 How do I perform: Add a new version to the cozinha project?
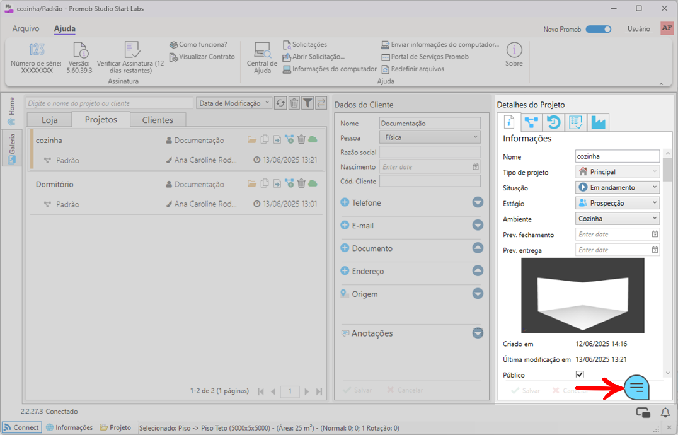[x=289, y=139]
